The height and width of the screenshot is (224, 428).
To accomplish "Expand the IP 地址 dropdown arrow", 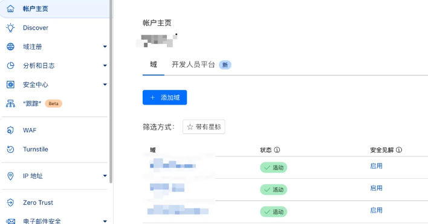I will point(105,176).
